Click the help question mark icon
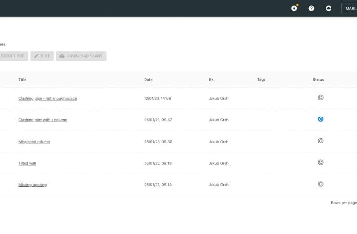The height and width of the screenshot is (234, 357). tap(311, 8)
